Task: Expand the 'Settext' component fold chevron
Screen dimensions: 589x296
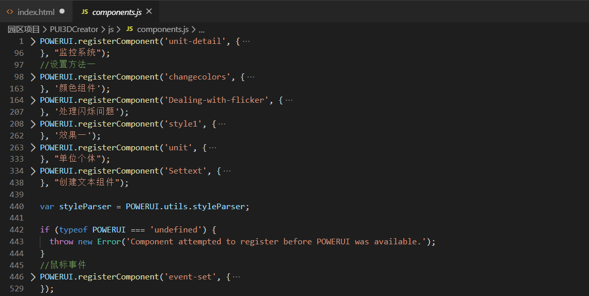Action: point(33,171)
